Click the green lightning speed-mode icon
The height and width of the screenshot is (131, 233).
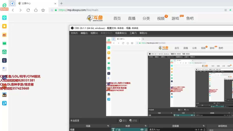pyautogui.click(x=230, y=10)
